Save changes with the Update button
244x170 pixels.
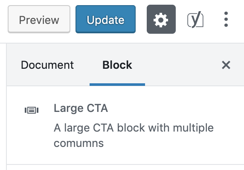click(105, 19)
